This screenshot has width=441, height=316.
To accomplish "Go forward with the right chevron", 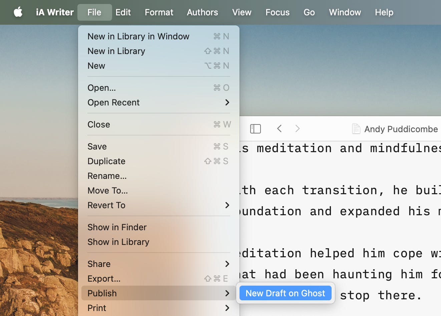I will pyautogui.click(x=298, y=128).
